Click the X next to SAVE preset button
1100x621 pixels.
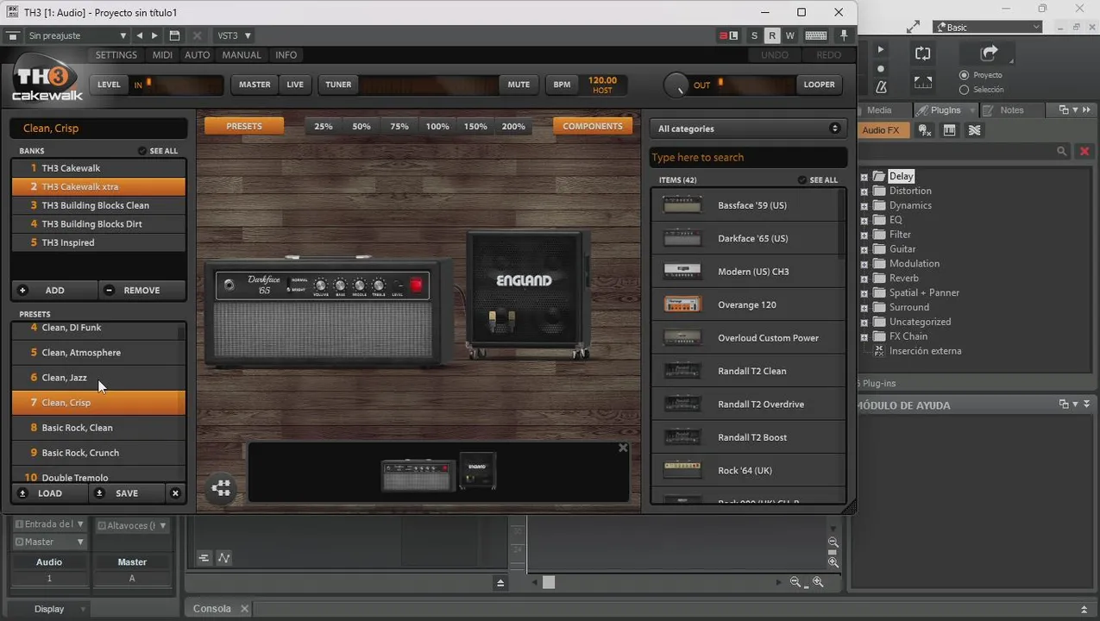point(175,493)
